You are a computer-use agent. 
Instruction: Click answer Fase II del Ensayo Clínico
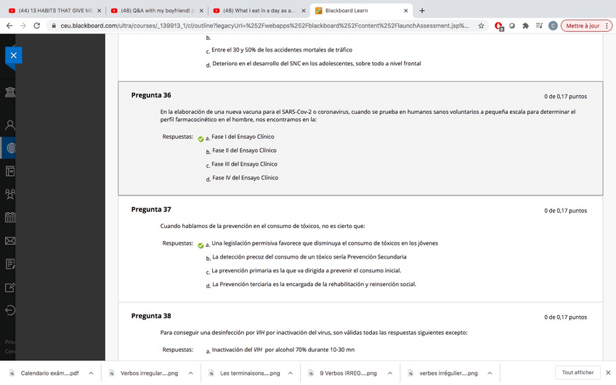pyautogui.click(x=244, y=150)
